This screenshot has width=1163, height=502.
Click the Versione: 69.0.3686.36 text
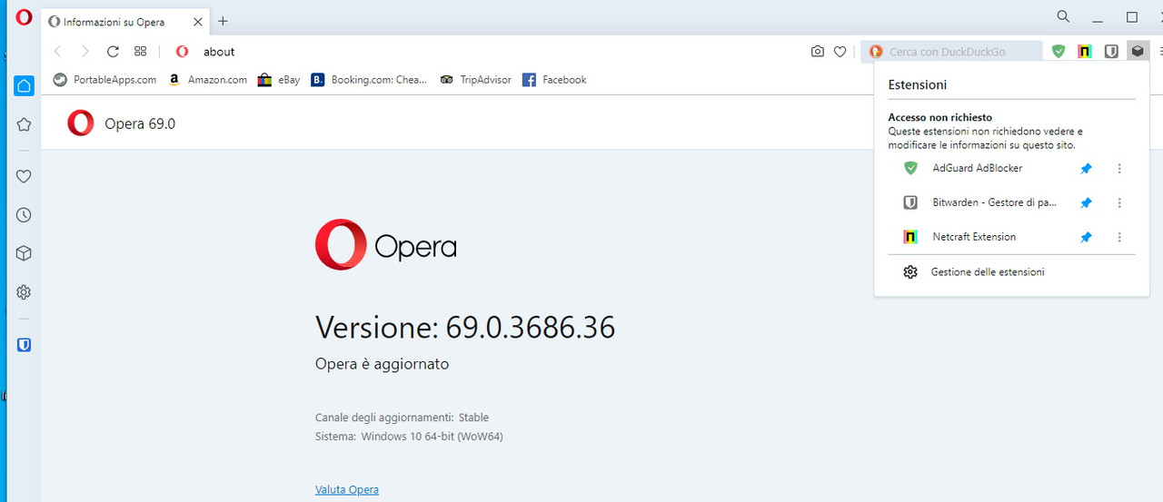(x=465, y=327)
